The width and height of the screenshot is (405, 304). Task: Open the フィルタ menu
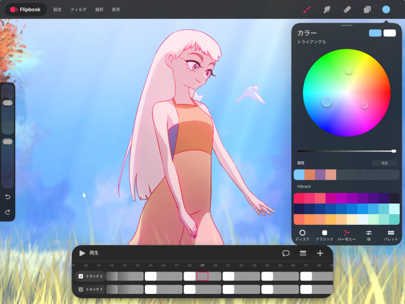[78, 9]
